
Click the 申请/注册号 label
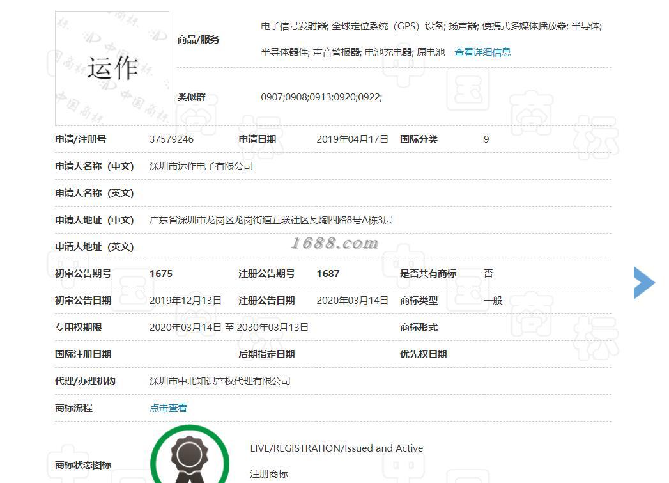(x=81, y=139)
